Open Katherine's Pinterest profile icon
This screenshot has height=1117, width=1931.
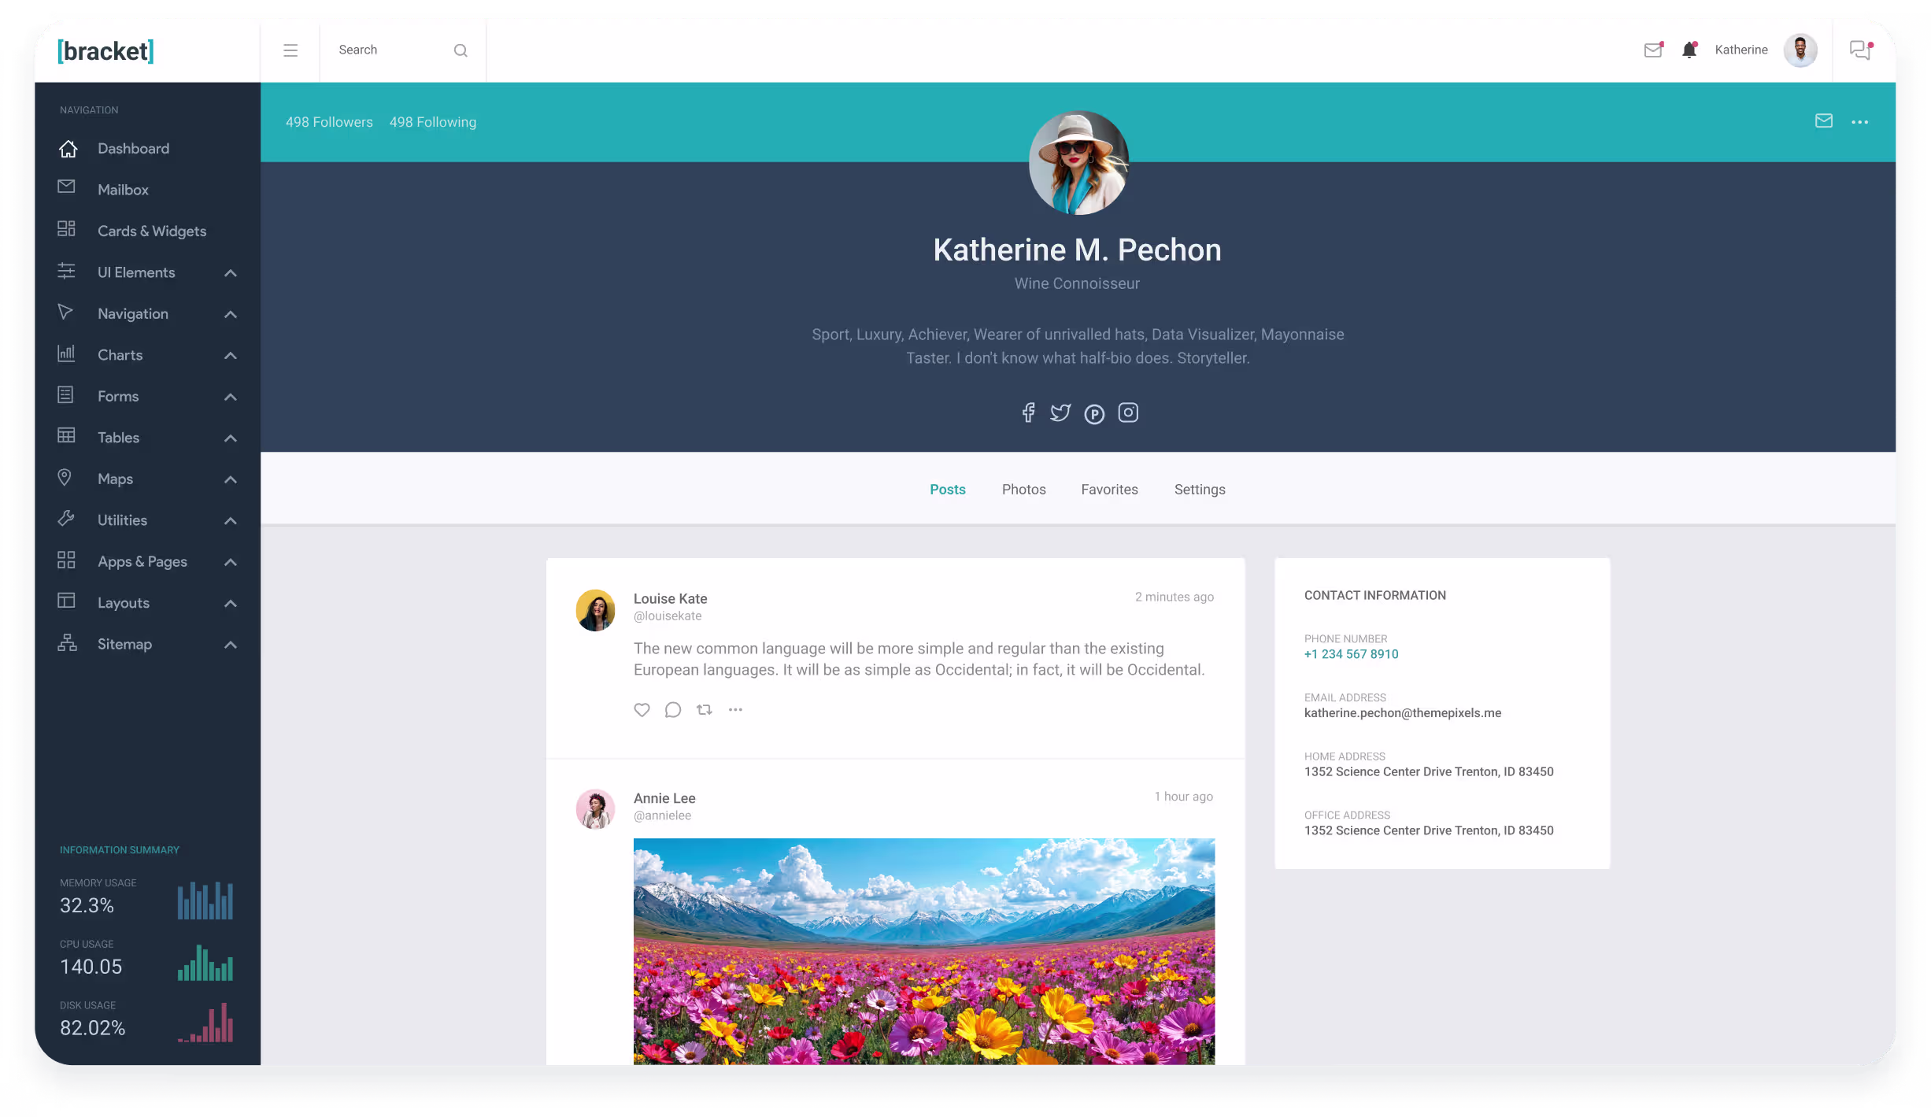click(1094, 413)
